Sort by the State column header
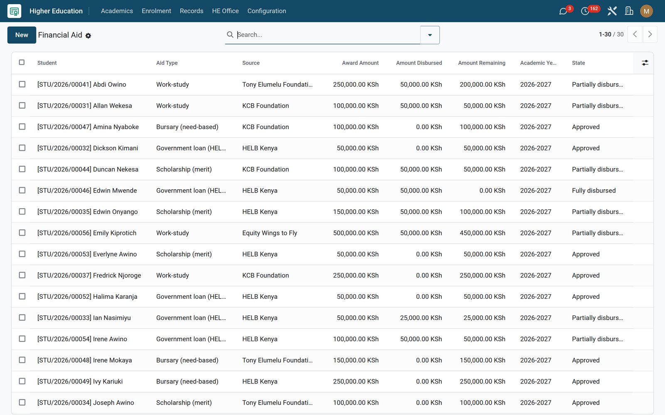This screenshot has height=415, width=665. click(578, 63)
